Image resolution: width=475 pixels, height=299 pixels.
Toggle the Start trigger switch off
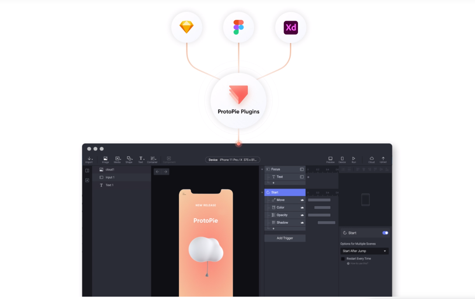pyautogui.click(x=385, y=233)
